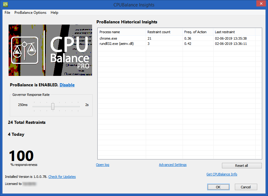Click the Reset all button

point(242,166)
